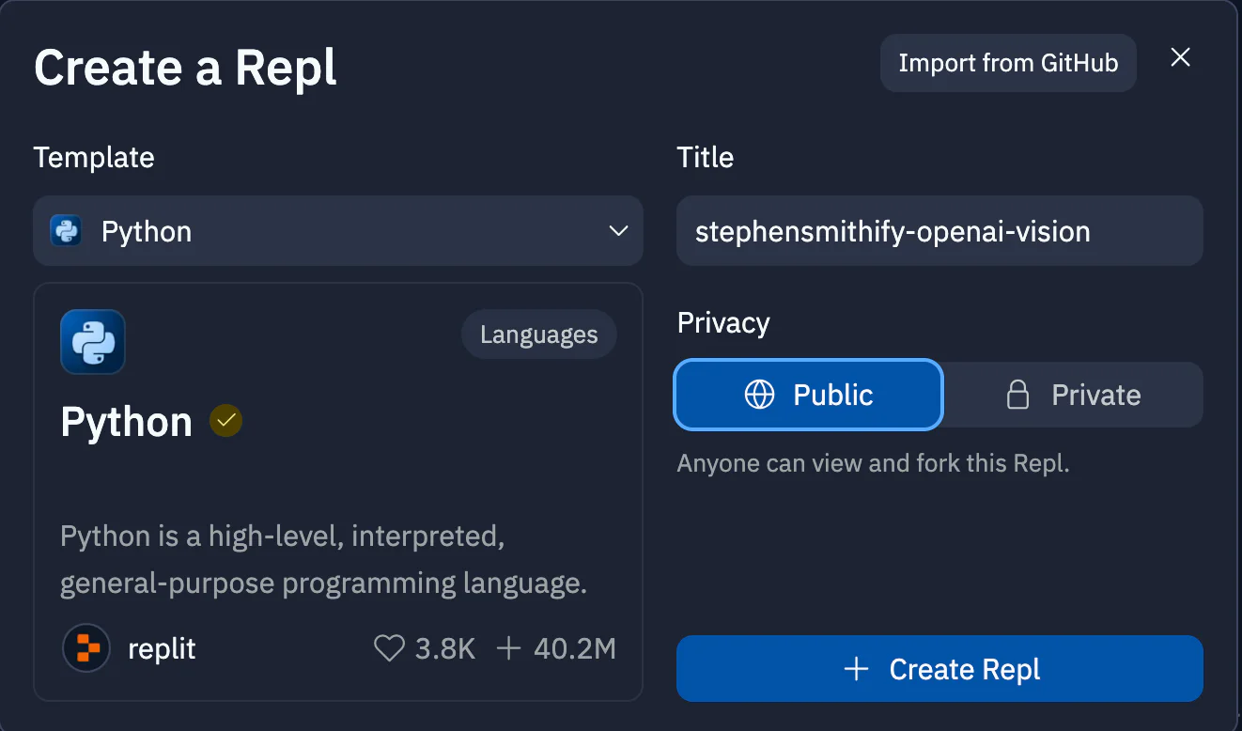
Task: Expand template list with chevron arrow
Action: pos(618,231)
